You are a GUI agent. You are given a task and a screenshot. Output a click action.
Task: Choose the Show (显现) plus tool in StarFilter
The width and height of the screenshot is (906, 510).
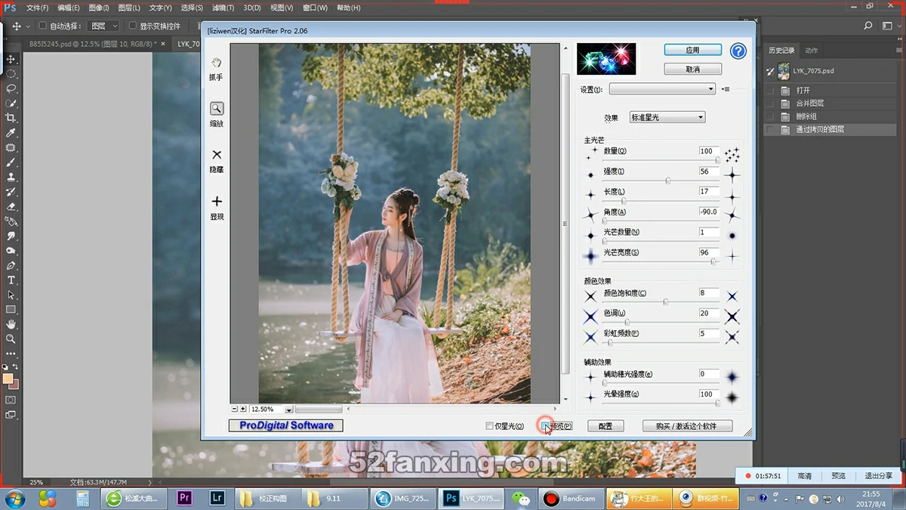coord(217,201)
